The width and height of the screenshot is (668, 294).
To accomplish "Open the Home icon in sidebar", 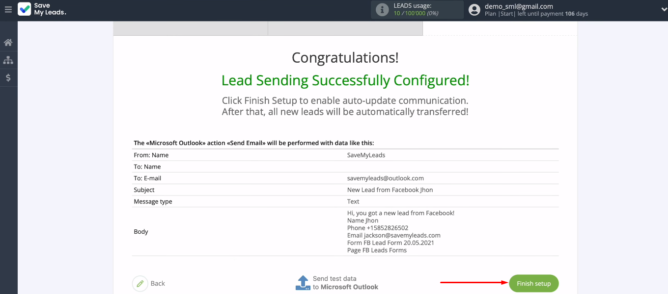I will (x=8, y=43).
